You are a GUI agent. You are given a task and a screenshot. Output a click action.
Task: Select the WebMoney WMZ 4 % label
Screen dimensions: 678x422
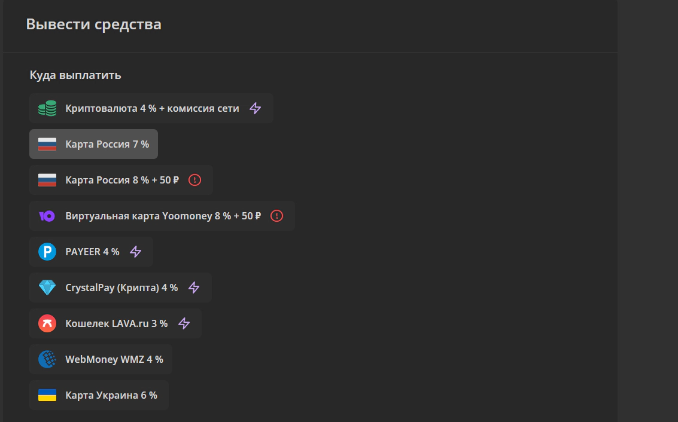click(x=114, y=359)
